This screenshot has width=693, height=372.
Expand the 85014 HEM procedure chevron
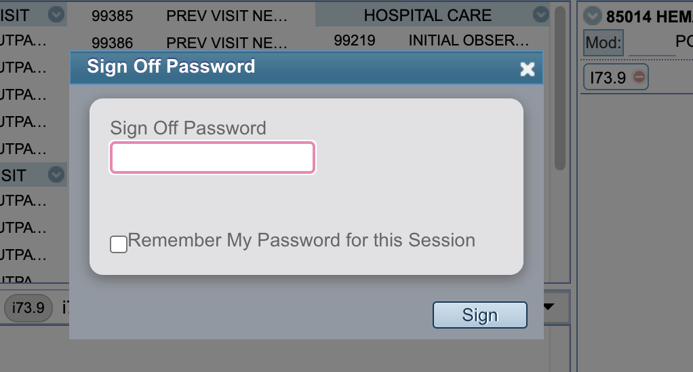tap(593, 15)
